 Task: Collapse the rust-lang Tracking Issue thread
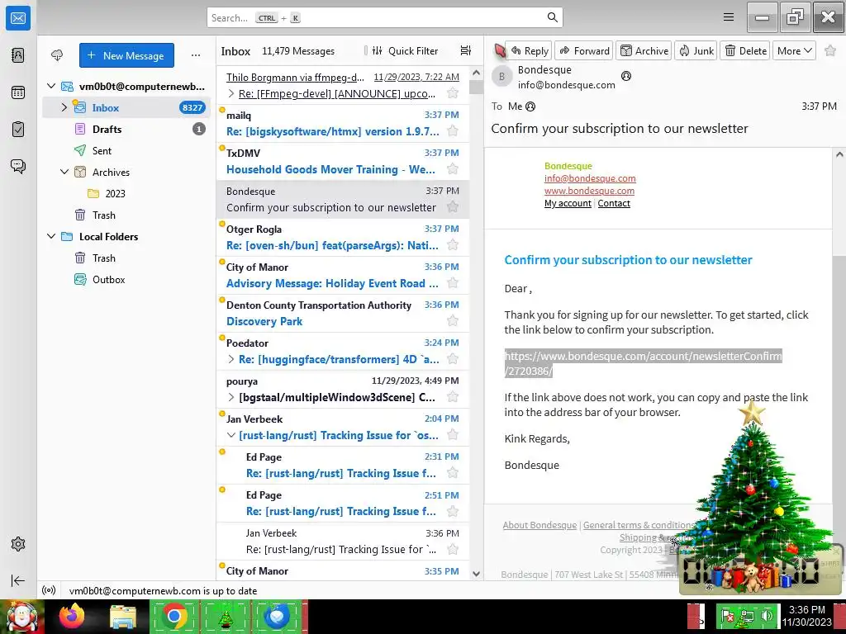[231, 435]
